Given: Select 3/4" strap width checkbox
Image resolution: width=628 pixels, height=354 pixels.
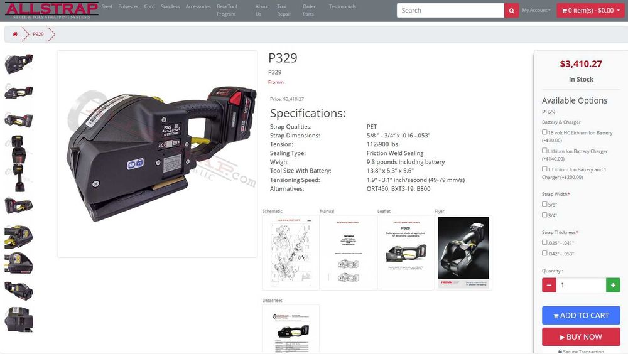Looking at the screenshot, I should click(544, 215).
